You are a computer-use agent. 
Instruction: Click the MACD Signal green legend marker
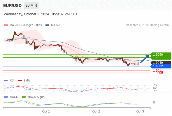tap(24, 97)
